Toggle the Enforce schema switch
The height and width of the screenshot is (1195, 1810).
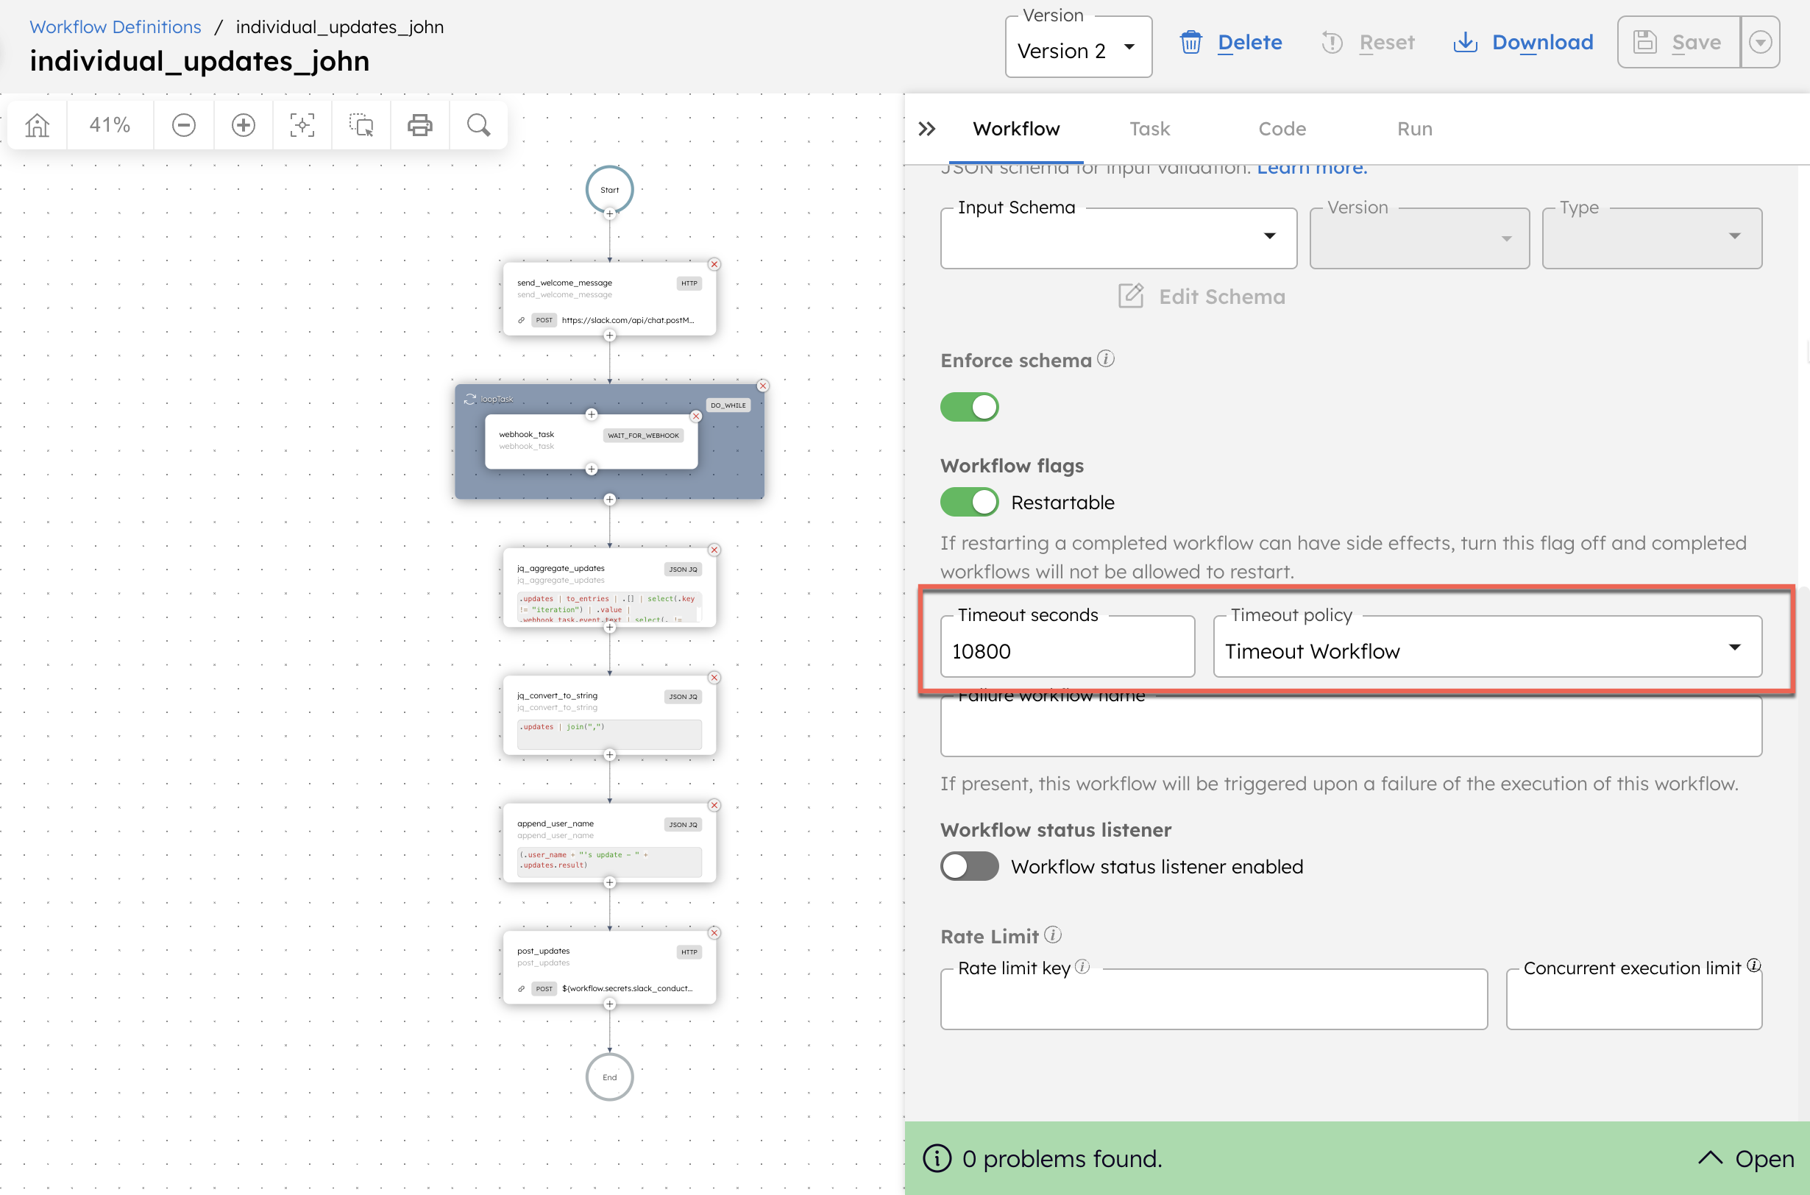[x=970, y=407]
